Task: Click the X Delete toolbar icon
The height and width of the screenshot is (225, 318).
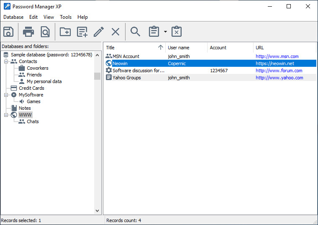Action: pos(115,32)
